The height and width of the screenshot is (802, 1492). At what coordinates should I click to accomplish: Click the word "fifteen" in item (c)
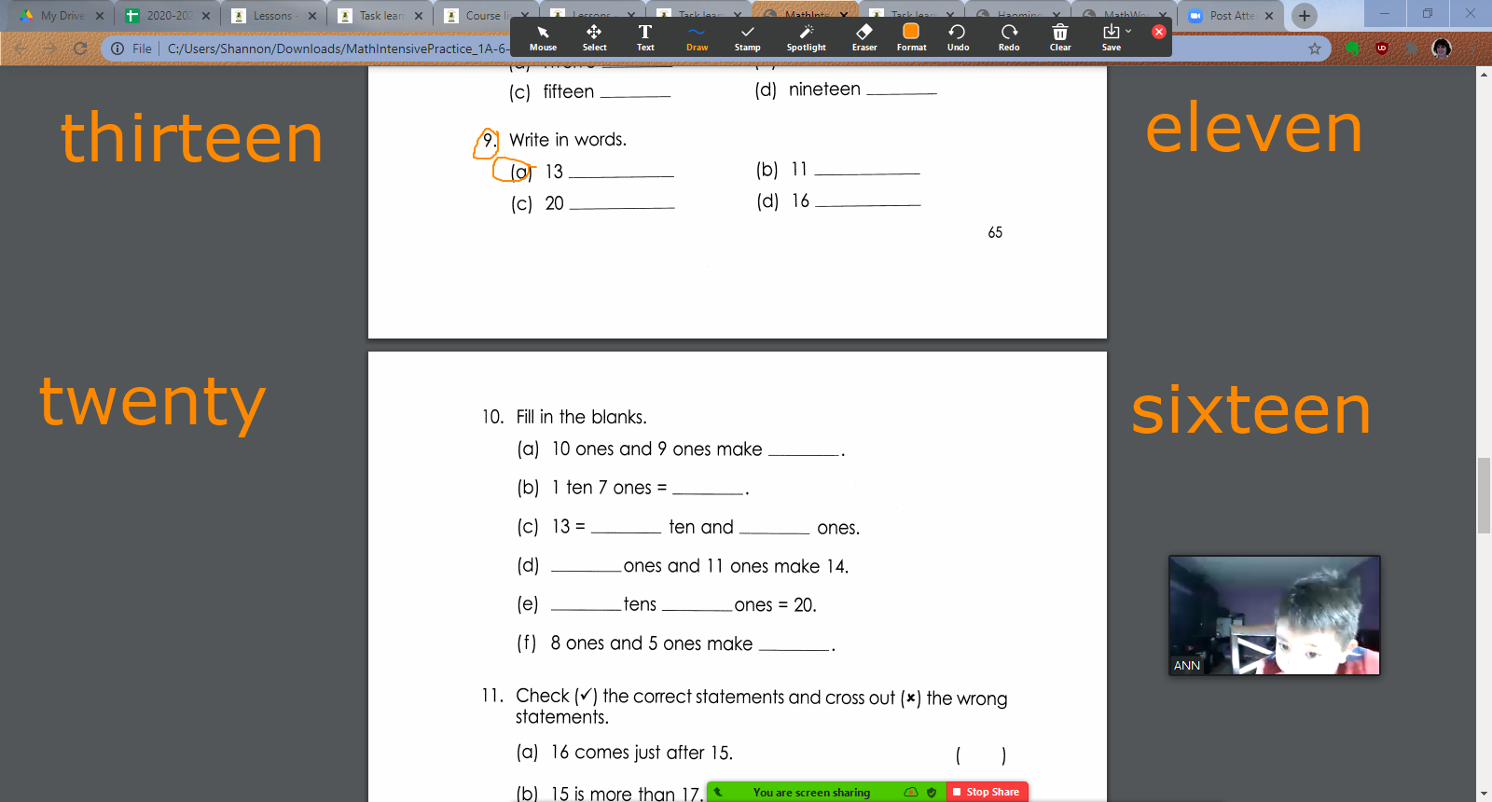(568, 91)
